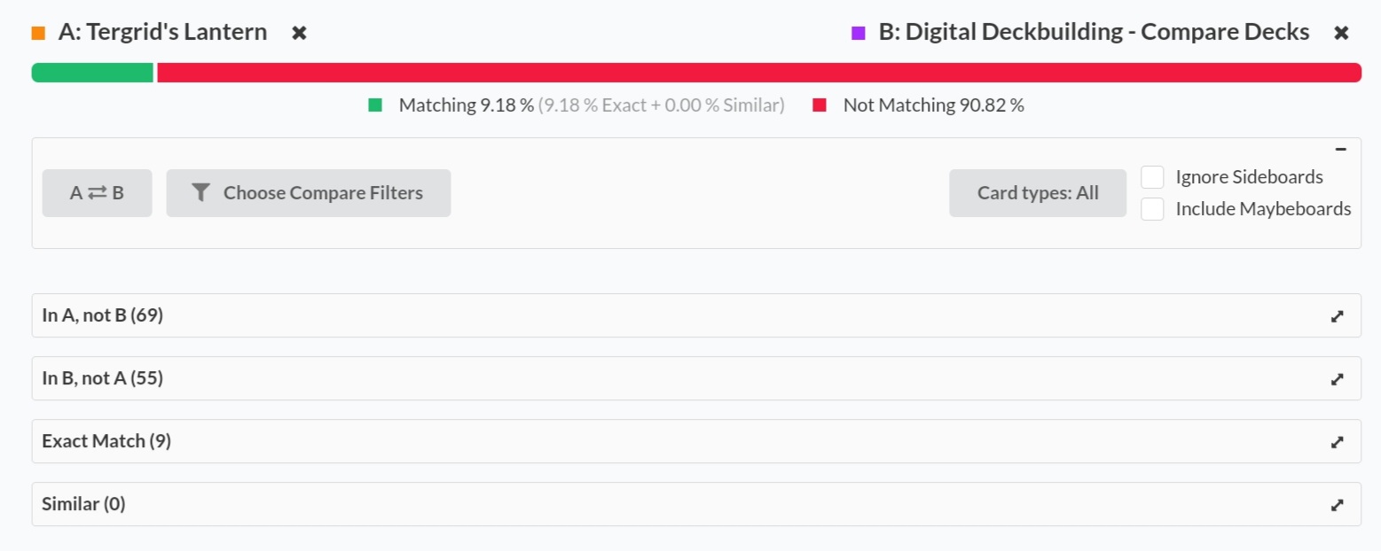Enable the Include Maybeboards checkbox
1381x551 pixels.
1152,209
